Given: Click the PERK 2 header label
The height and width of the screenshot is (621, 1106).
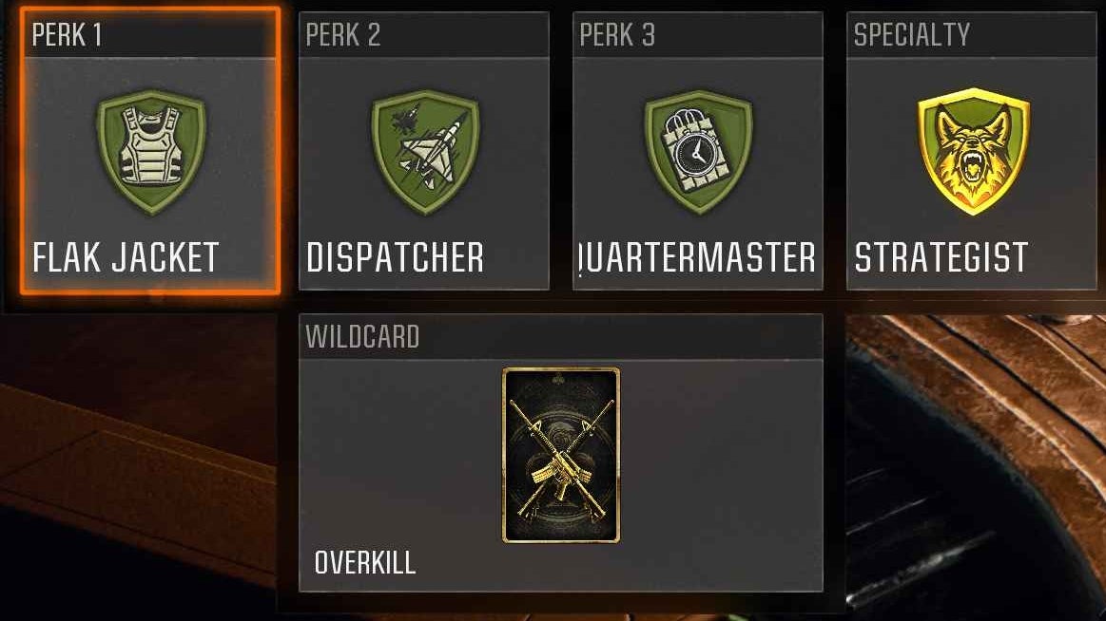Looking at the screenshot, I should (x=342, y=34).
